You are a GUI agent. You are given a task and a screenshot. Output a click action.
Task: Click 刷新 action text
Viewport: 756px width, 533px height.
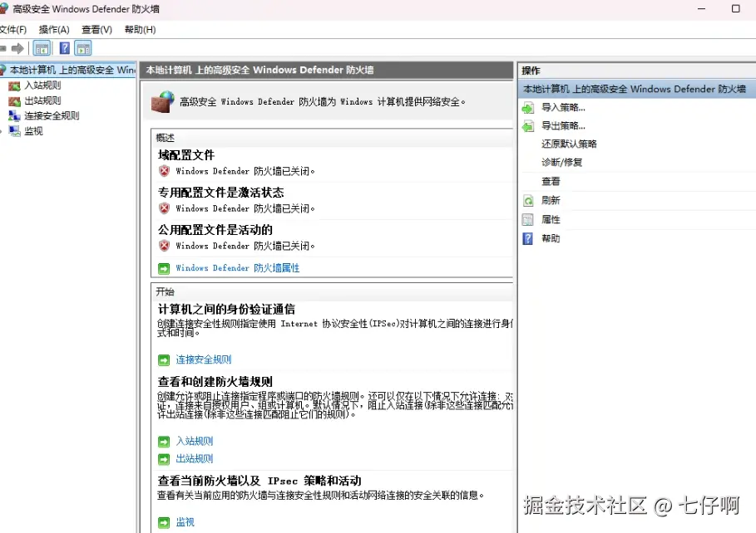[x=551, y=200]
